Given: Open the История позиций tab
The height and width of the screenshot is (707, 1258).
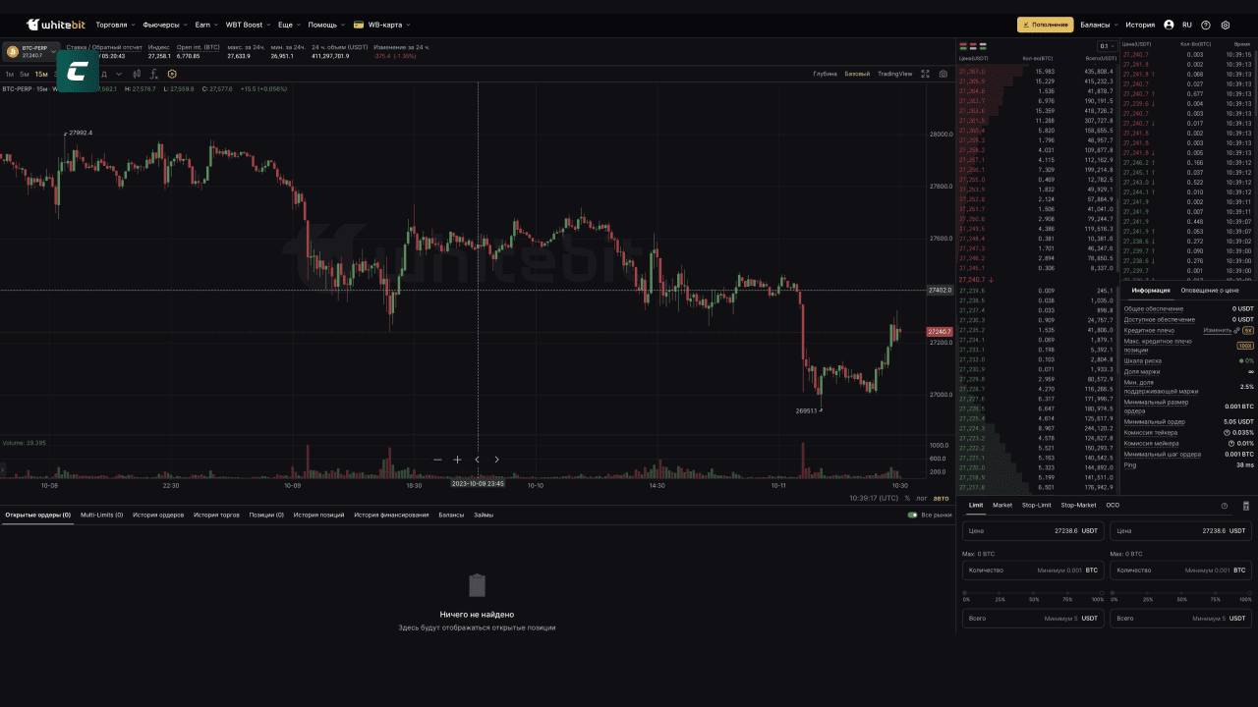Looking at the screenshot, I should tap(318, 515).
